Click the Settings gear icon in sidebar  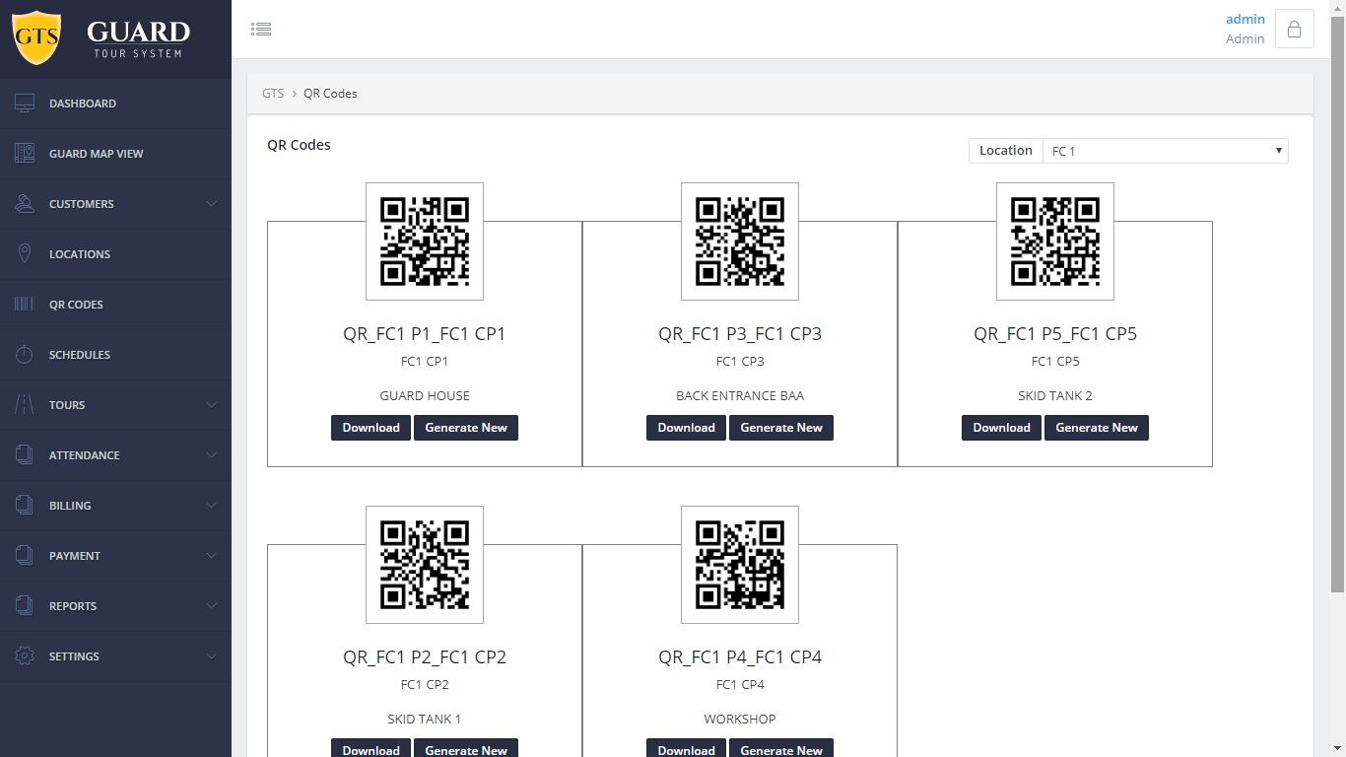point(25,656)
